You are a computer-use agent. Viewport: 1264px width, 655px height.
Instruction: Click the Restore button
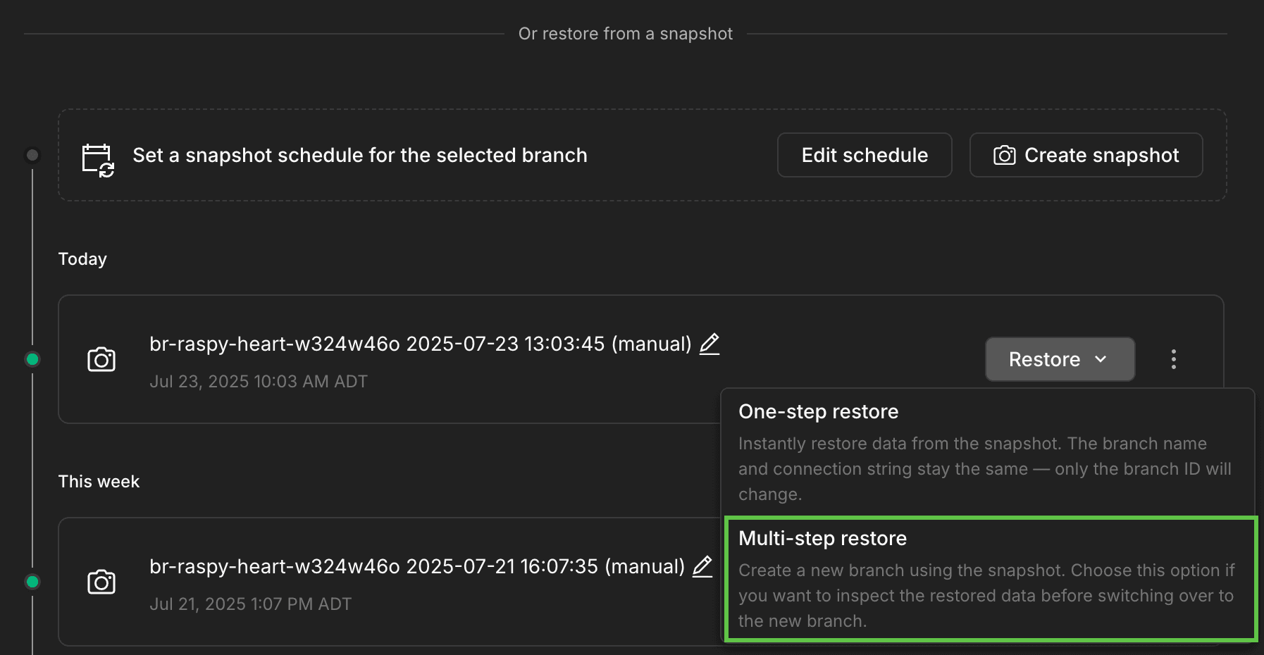pos(1045,359)
